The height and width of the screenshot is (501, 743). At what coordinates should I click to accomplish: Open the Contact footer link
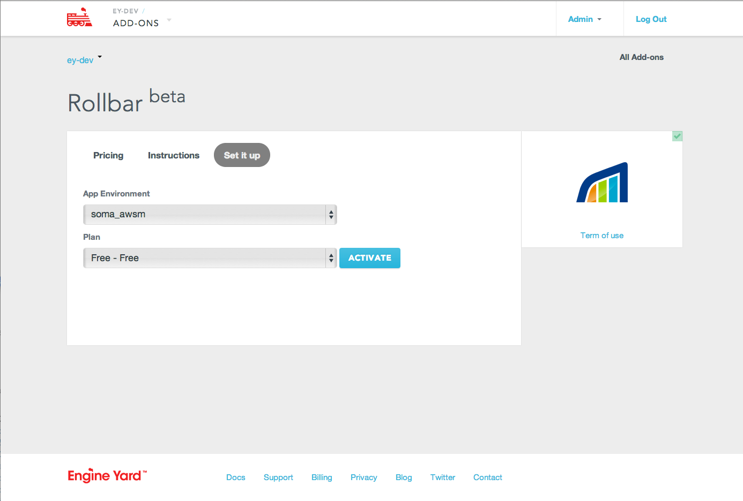pyautogui.click(x=488, y=477)
